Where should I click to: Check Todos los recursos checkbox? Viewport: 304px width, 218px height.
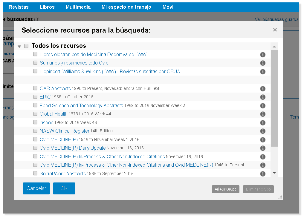click(26, 46)
